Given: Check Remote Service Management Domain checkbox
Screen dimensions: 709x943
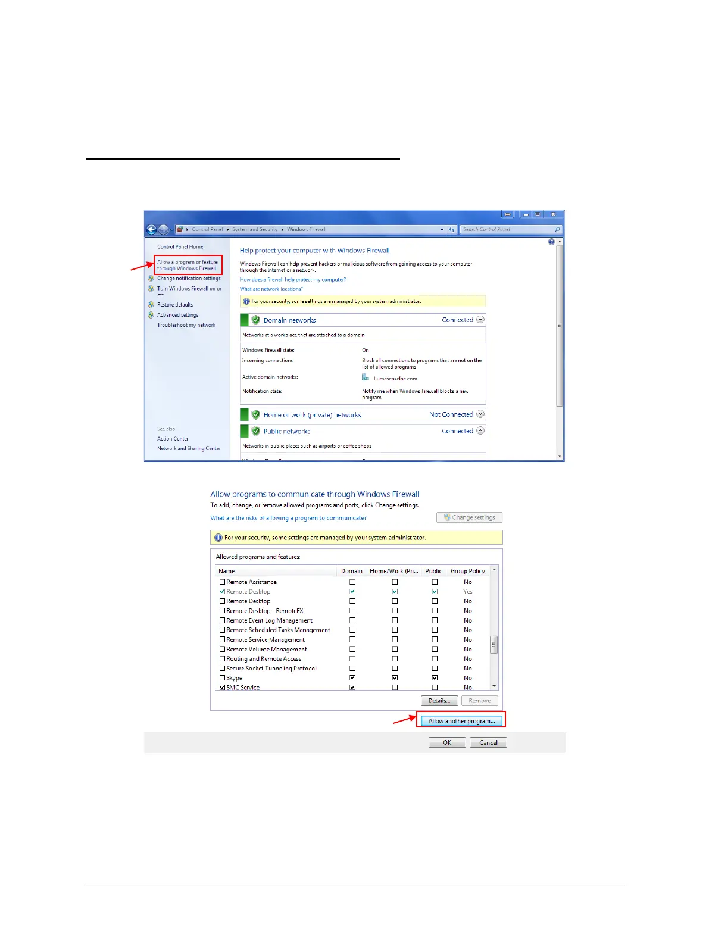Looking at the screenshot, I should (x=352, y=639).
